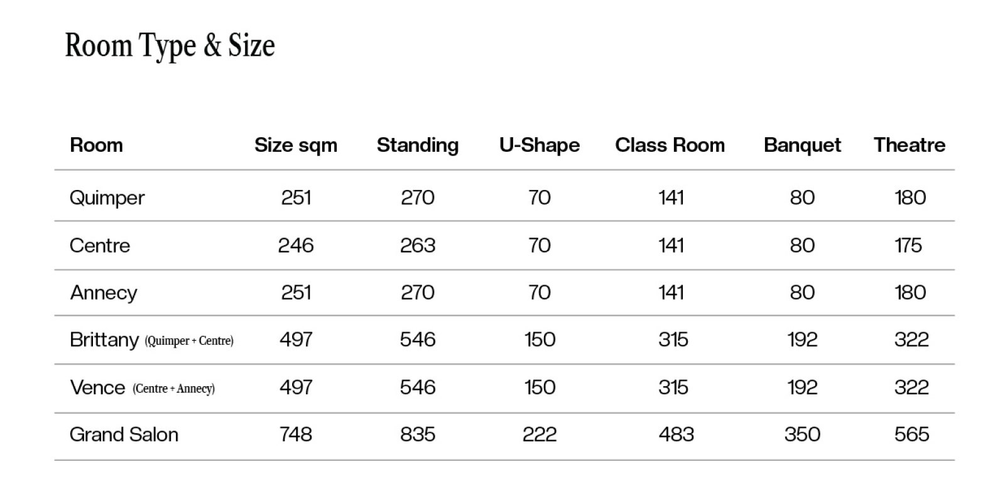Select the Banquet column header
Screen dimensions: 1005x489
pyautogui.click(x=802, y=145)
